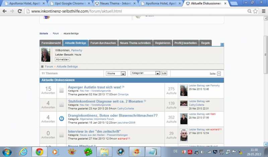Bookmark page with the star icon
This screenshot has height=157, width=268.
(255, 11)
